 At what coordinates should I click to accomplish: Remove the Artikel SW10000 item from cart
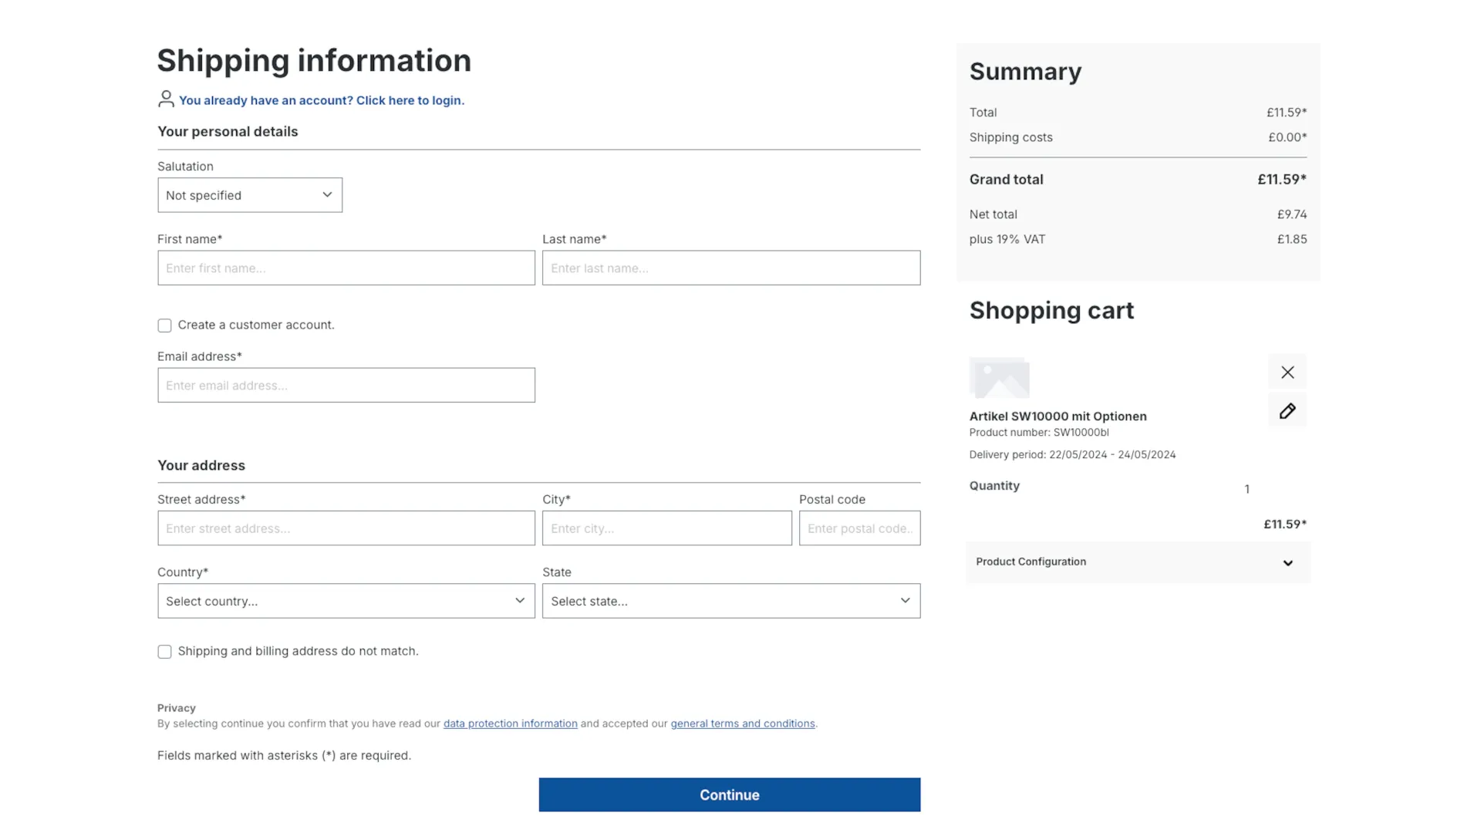click(1287, 372)
